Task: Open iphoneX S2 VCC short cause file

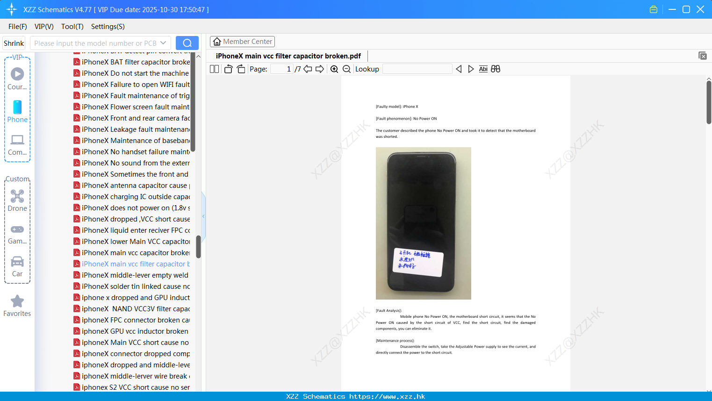Action: pos(132,387)
